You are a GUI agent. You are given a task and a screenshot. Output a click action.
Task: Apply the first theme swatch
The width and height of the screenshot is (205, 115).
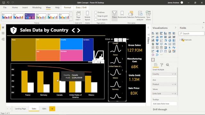point(7,16)
